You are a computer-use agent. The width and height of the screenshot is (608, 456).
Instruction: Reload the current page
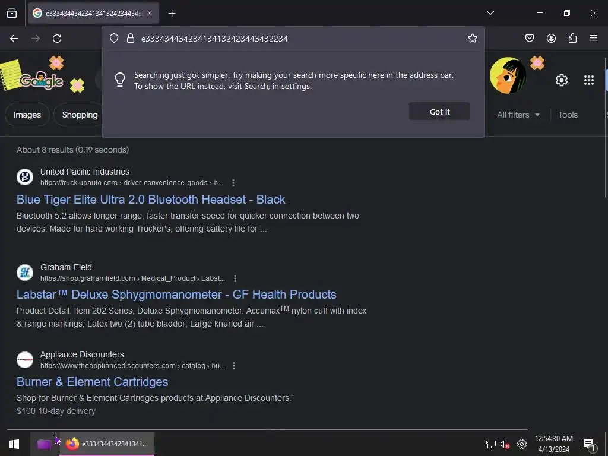click(57, 39)
